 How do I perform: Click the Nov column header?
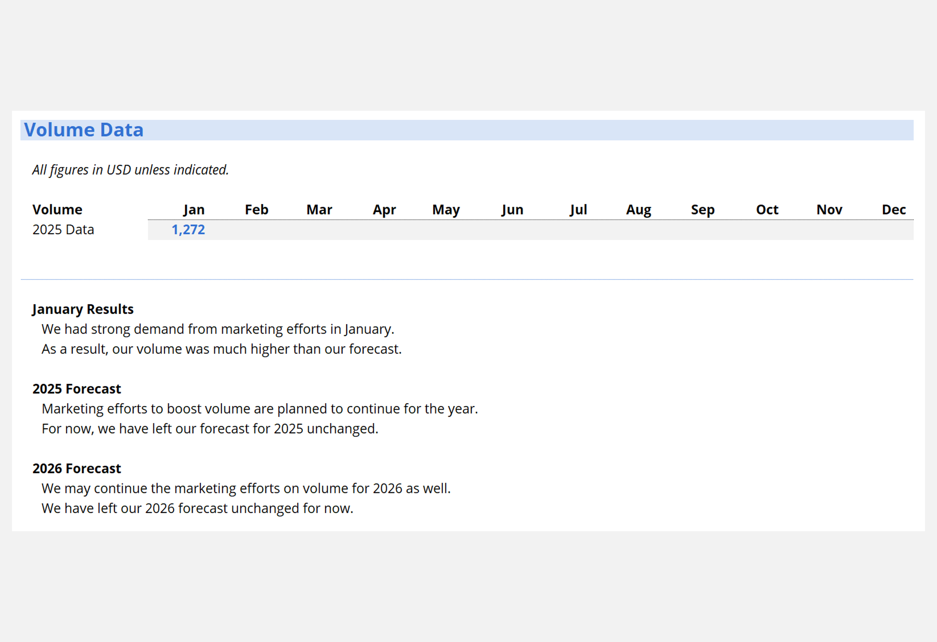(829, 210)
